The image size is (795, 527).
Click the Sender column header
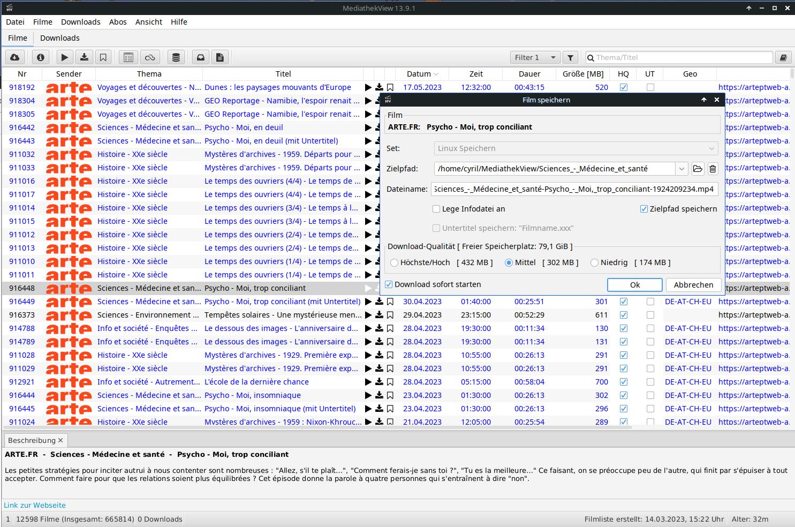click(69, 74)
